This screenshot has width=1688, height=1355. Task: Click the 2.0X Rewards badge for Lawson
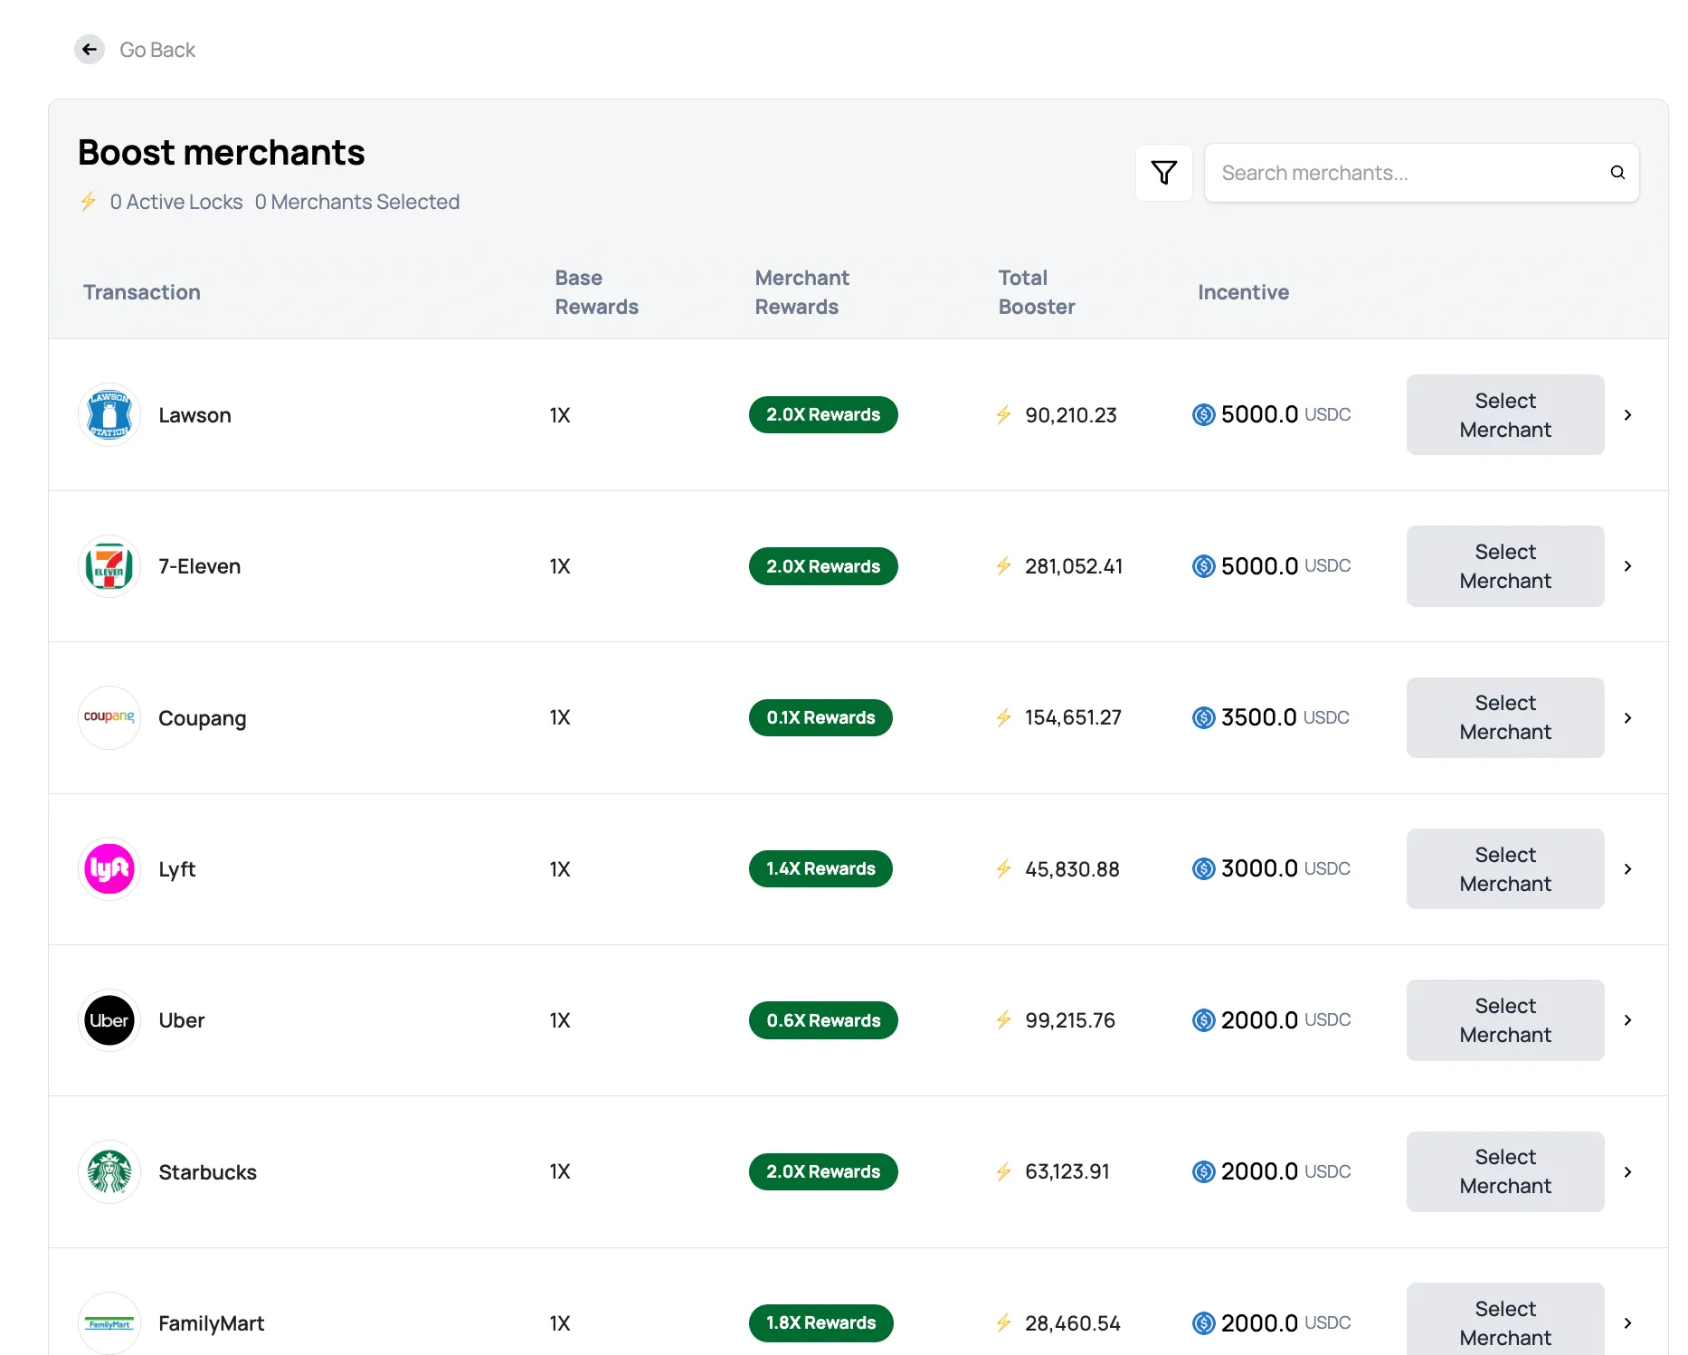click(822, 414)
